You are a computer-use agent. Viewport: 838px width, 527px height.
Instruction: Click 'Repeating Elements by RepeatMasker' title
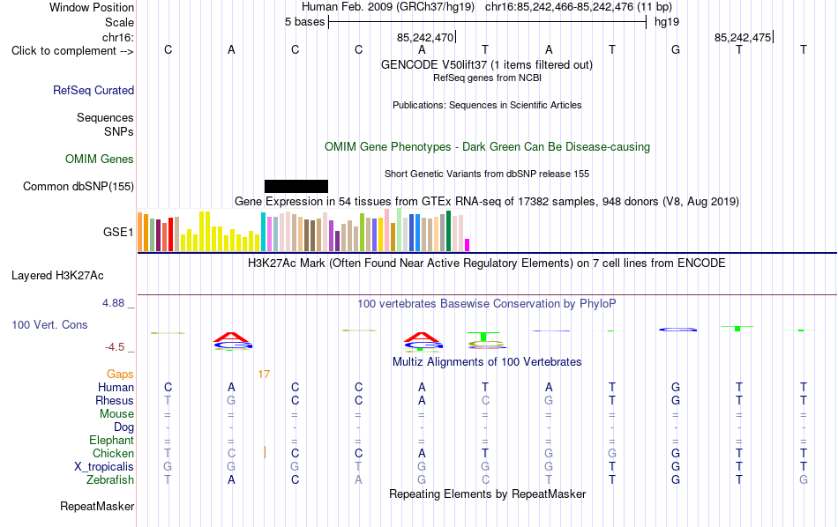tap(488, 494)
